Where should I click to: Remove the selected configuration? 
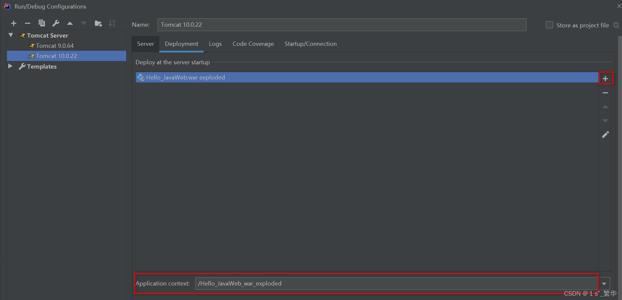coord(28,23)
